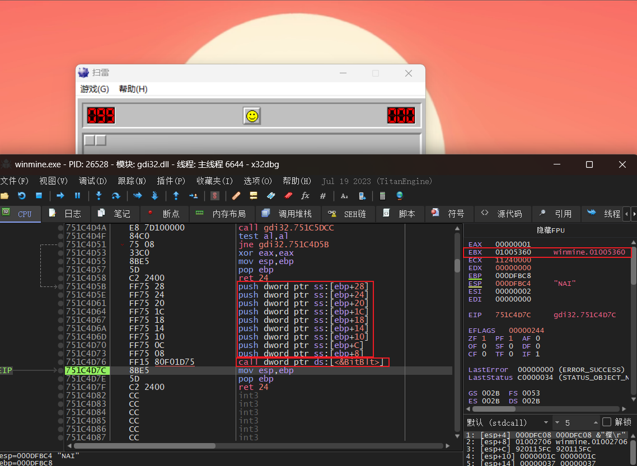Image resolution: width=637 pixels, height=466 pixels.
Task: Click the run arrow icon
Action: click(x=60, y=196)
